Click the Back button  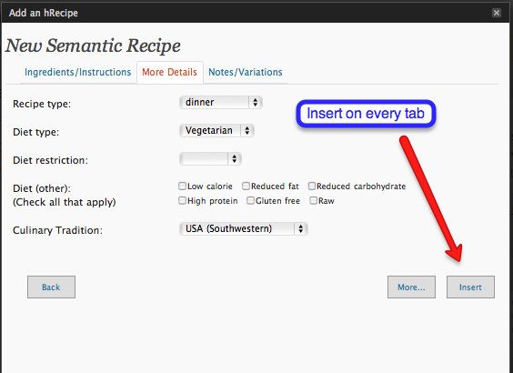click(51, 287)
